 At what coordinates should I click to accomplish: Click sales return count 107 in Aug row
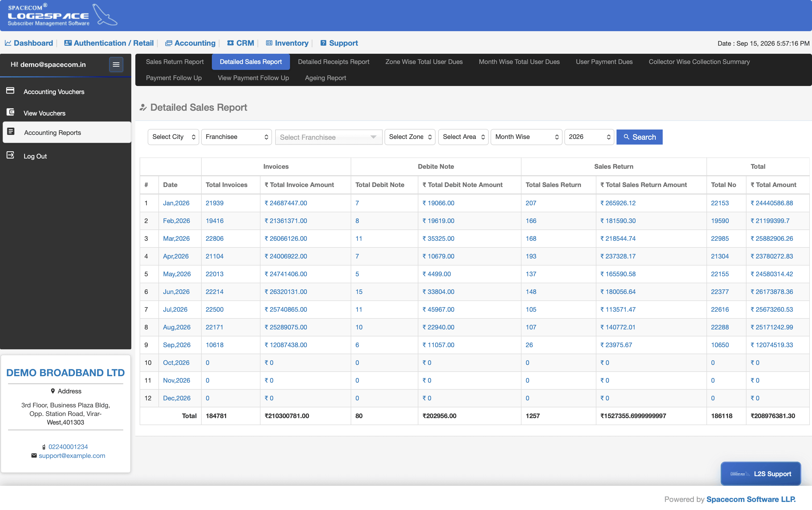click(531, 327)
